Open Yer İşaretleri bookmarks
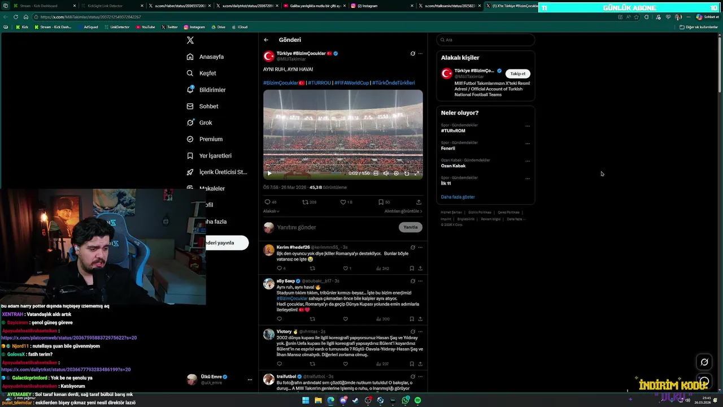 coord(209,155)
